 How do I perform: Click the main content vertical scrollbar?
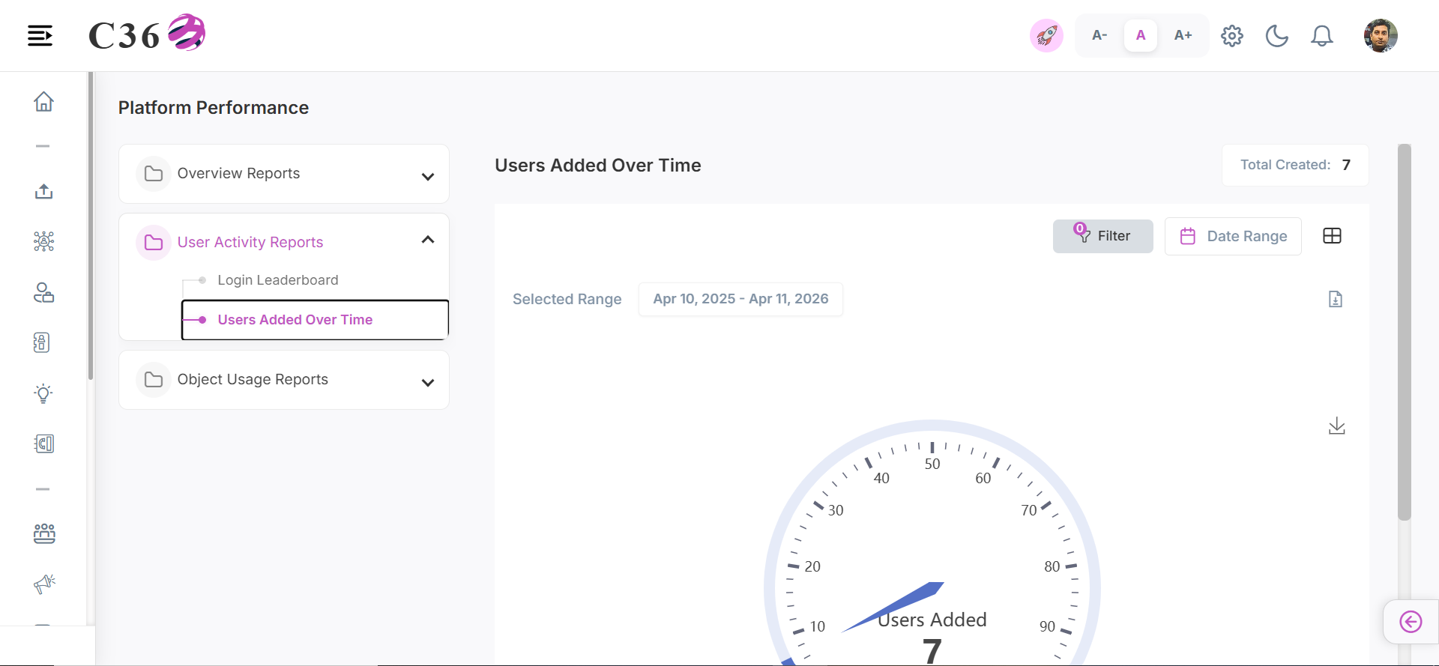tap(1405, 332)
